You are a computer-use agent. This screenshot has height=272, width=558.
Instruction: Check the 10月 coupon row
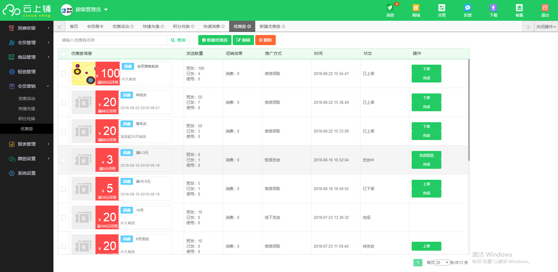(x=64, y=218)
